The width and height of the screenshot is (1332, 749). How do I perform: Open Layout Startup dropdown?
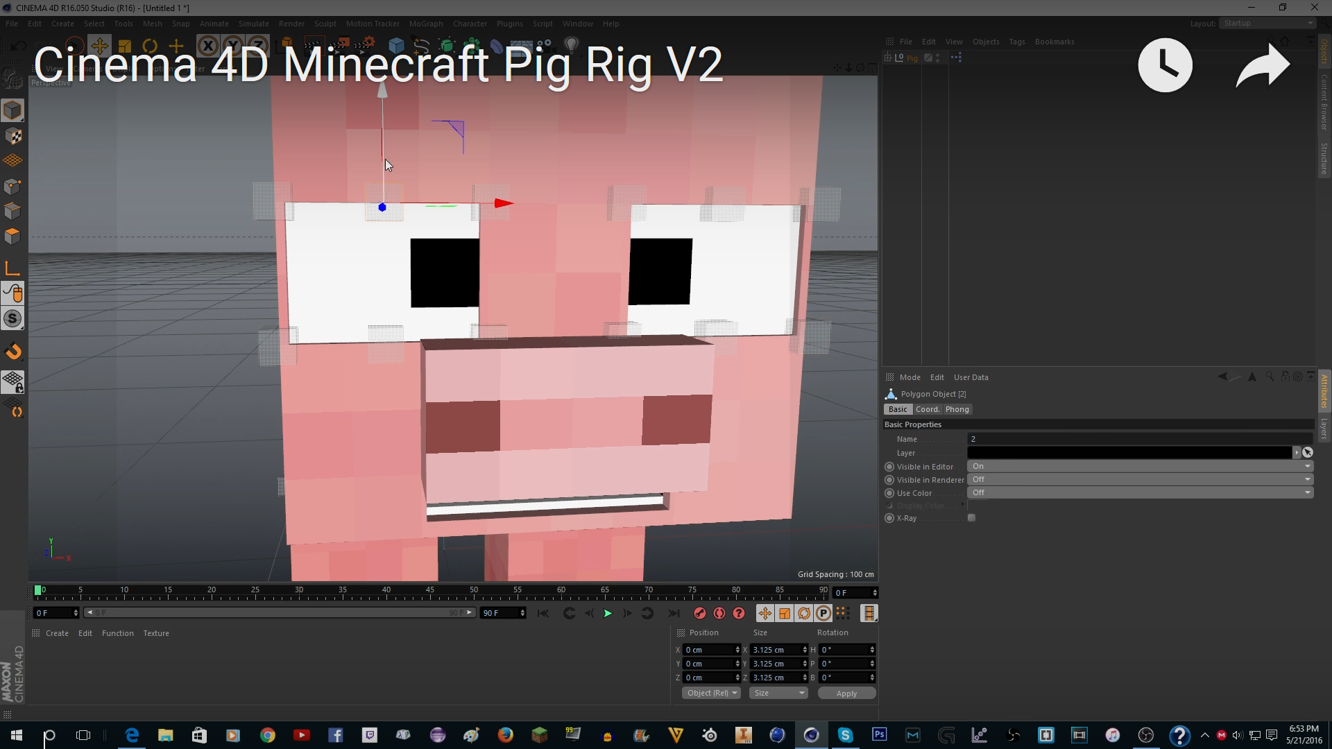point(1268,23)
